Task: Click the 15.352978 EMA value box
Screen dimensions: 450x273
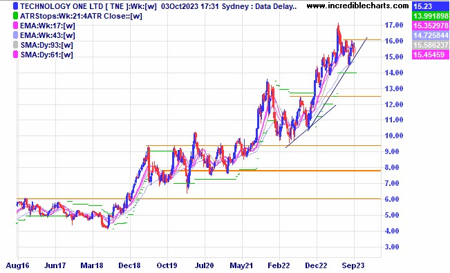Action: (x=431, y=26)
